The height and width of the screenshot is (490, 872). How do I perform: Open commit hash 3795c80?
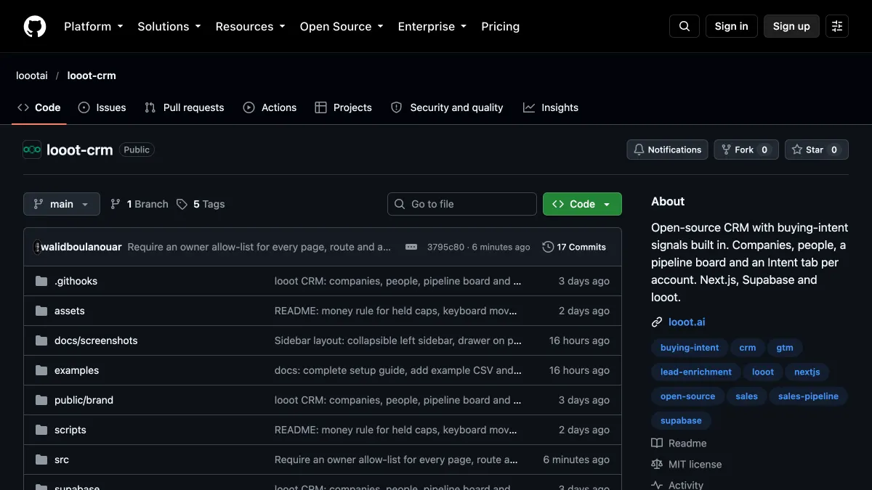tap(445, 247)
